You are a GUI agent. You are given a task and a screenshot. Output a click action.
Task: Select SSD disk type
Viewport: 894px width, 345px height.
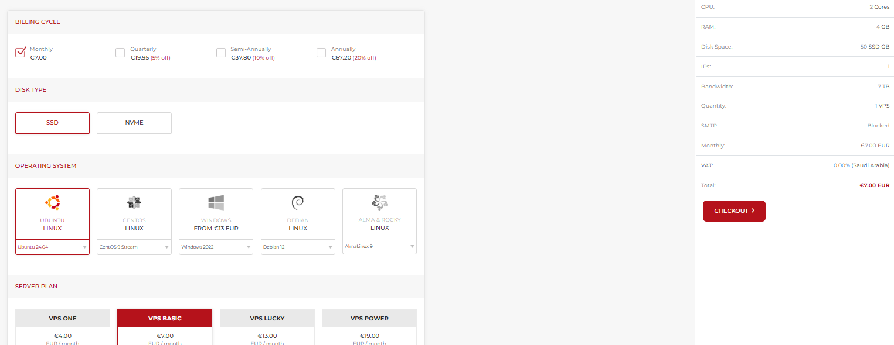point(52,123)
